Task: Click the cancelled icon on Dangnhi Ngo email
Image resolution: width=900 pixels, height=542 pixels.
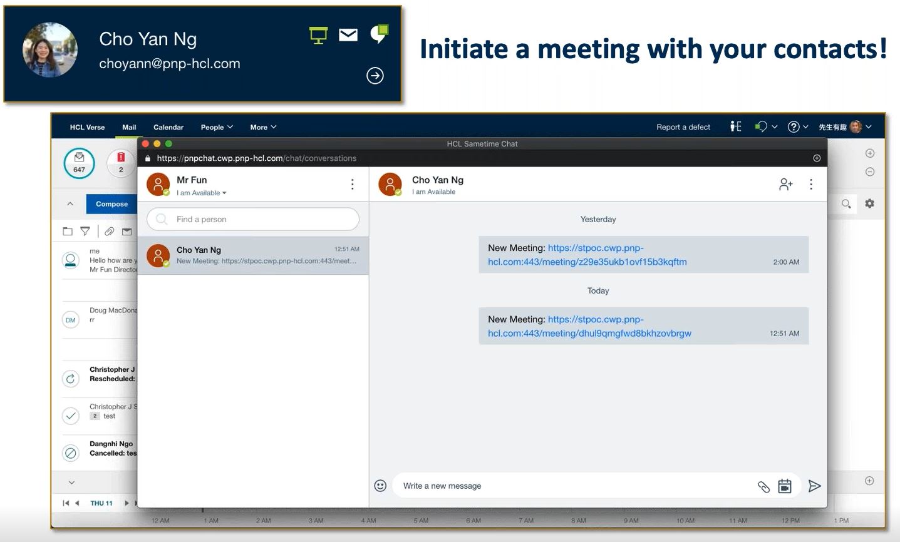Action: 71,453
